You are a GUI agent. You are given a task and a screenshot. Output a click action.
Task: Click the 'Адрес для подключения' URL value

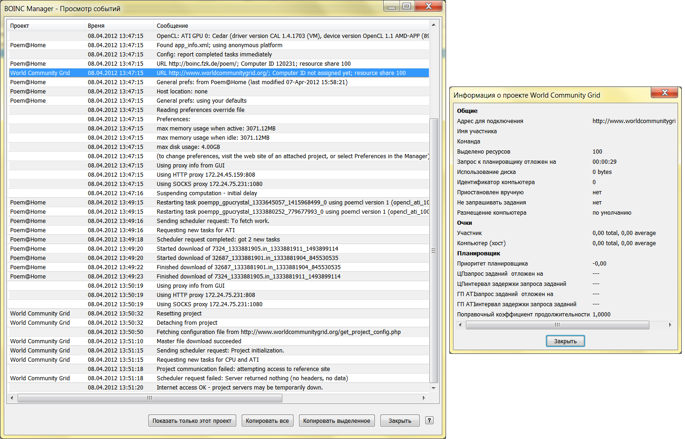point(634,121)
